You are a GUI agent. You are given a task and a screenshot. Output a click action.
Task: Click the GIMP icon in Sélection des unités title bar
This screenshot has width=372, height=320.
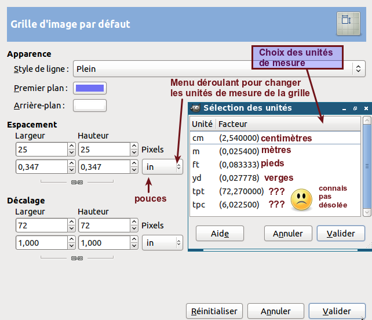[196, 108]
